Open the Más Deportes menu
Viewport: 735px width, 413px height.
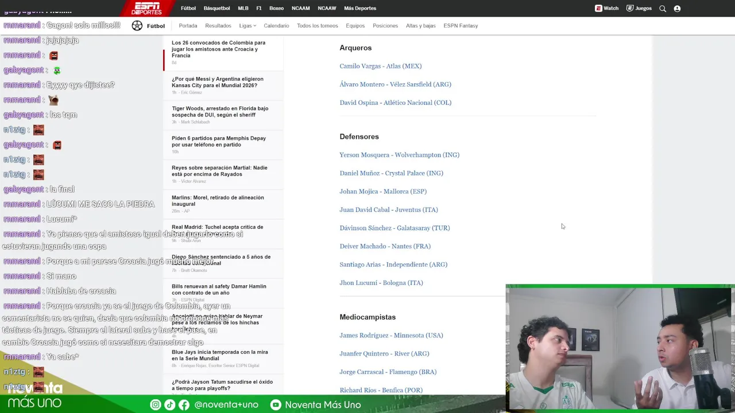coord(360,8)
